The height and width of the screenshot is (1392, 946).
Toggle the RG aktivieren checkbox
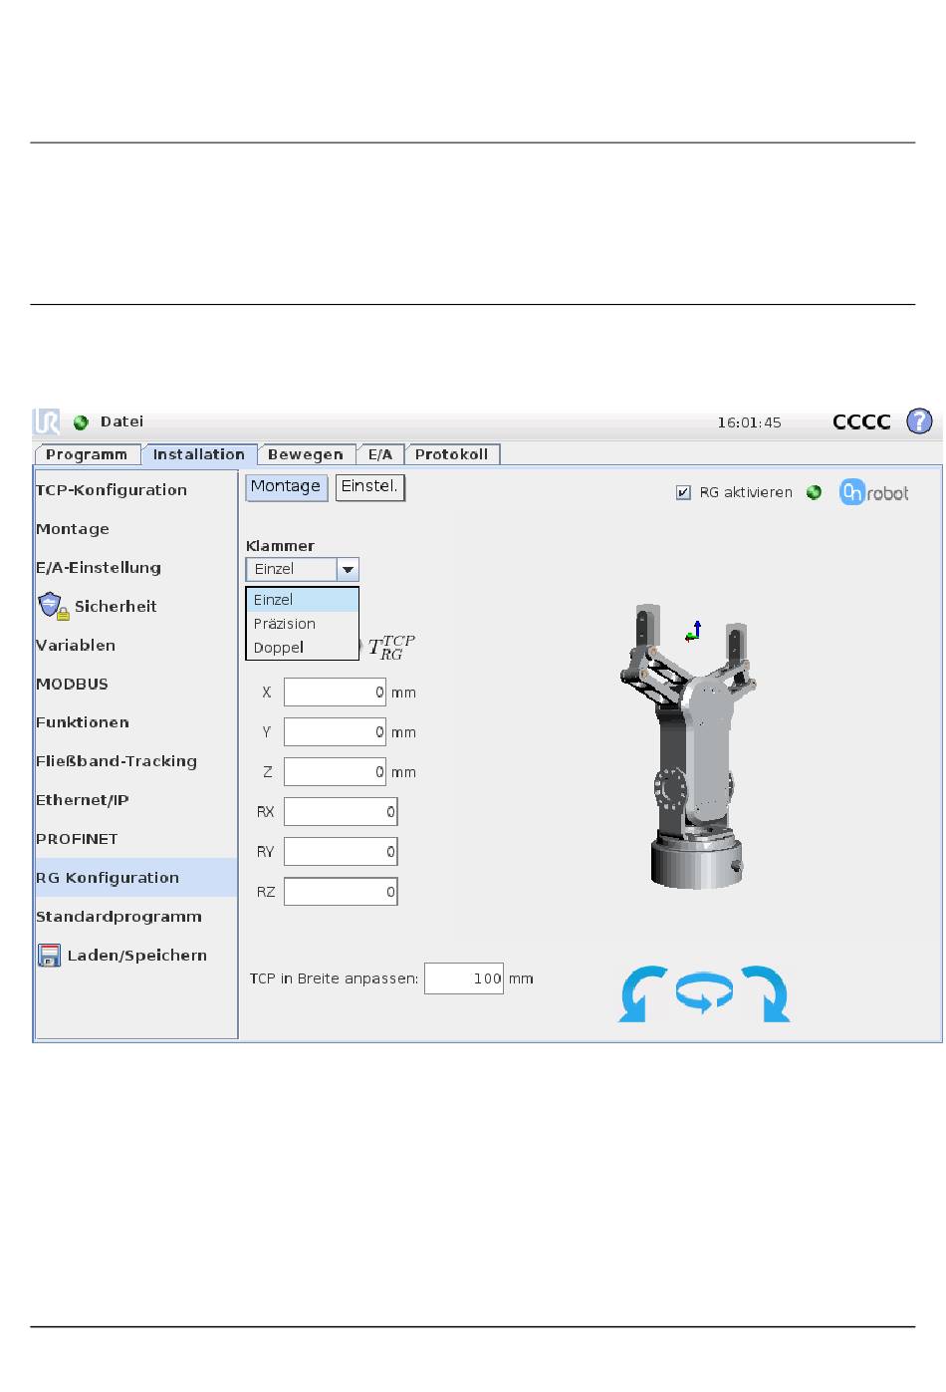[683, 492]
